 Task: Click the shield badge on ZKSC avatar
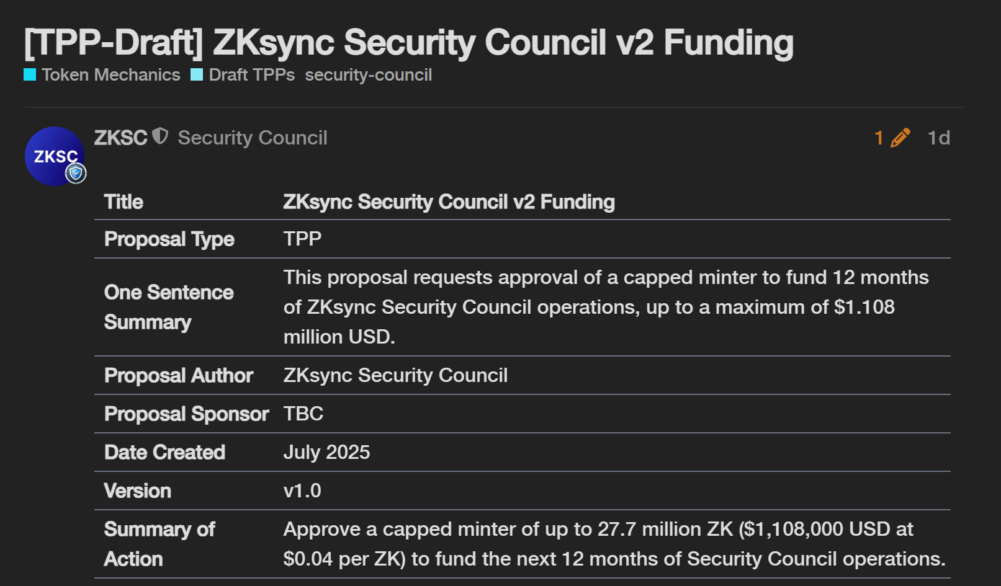point(76,173)
